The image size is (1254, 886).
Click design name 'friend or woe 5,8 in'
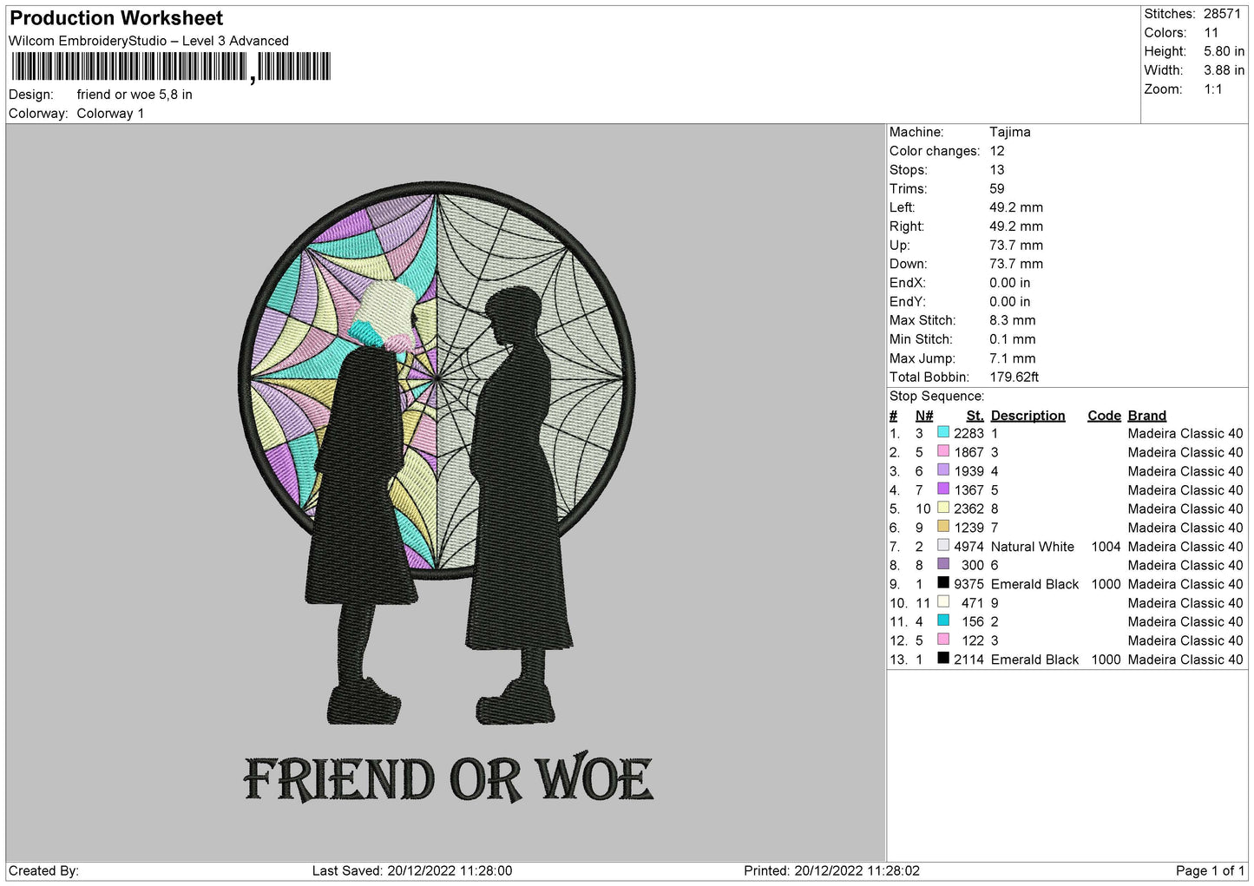point(135,95)
